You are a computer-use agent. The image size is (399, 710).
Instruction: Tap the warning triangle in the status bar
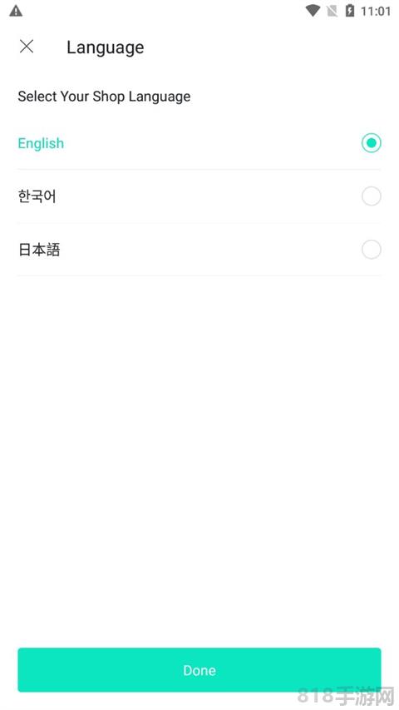pyautogui.click(x=16, y=11)
